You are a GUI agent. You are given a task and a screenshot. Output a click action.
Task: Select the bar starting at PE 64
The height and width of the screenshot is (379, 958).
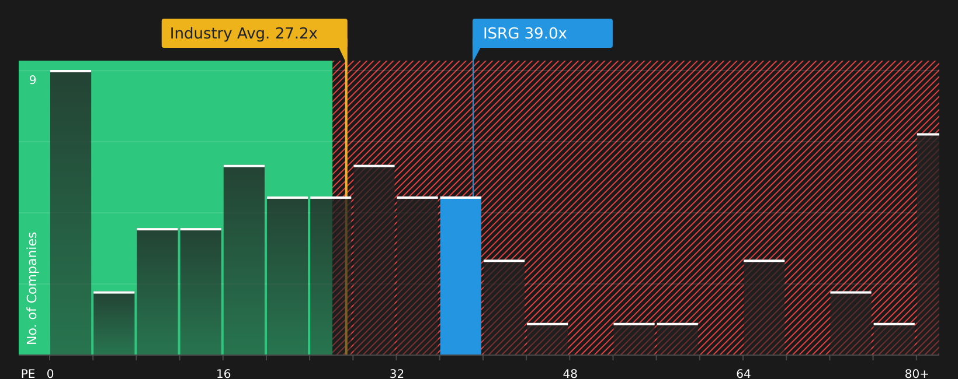764,307
